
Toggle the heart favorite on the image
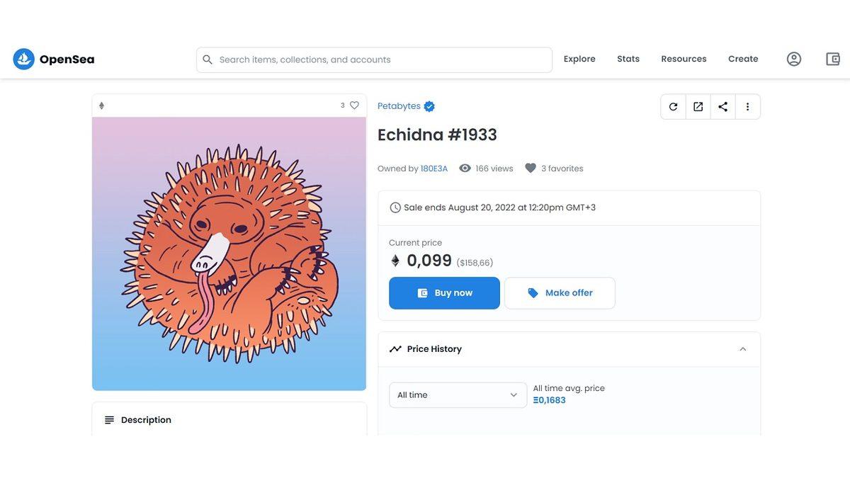[x=354, y=106]
